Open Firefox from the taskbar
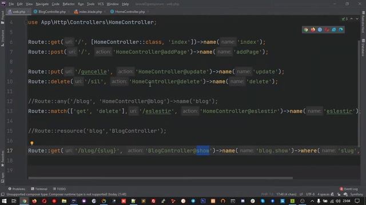Screen dimensions: 366x205 [x=34, y=201]
